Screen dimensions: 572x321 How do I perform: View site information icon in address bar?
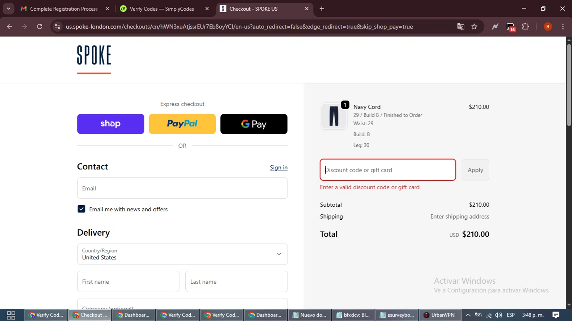[58, 27]
